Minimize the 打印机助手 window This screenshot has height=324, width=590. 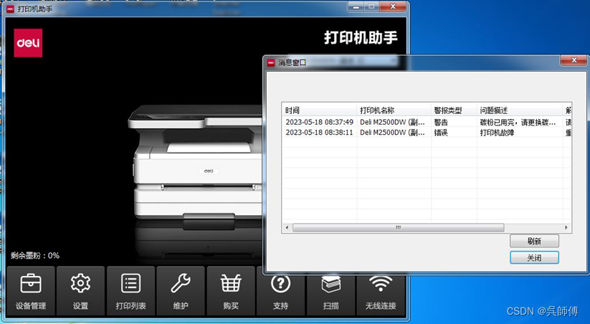[x=356, y=6]
